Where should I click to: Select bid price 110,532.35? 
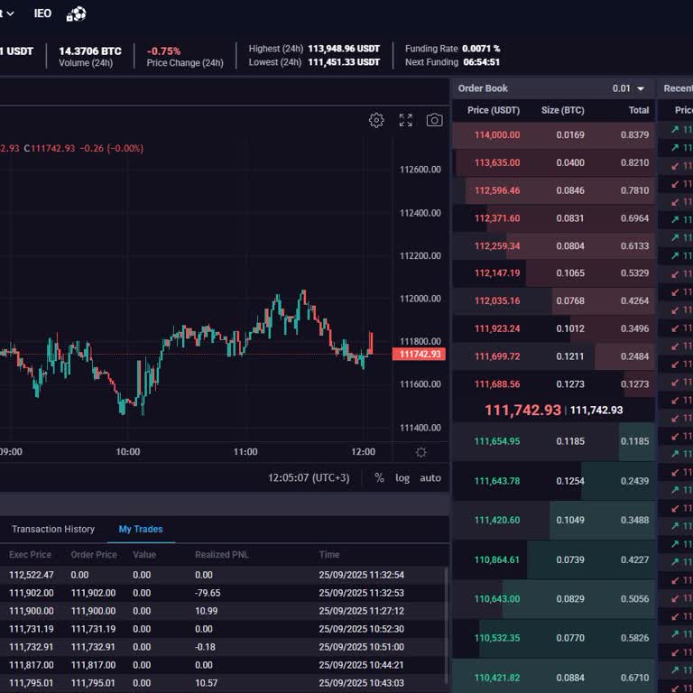[497, 638]
